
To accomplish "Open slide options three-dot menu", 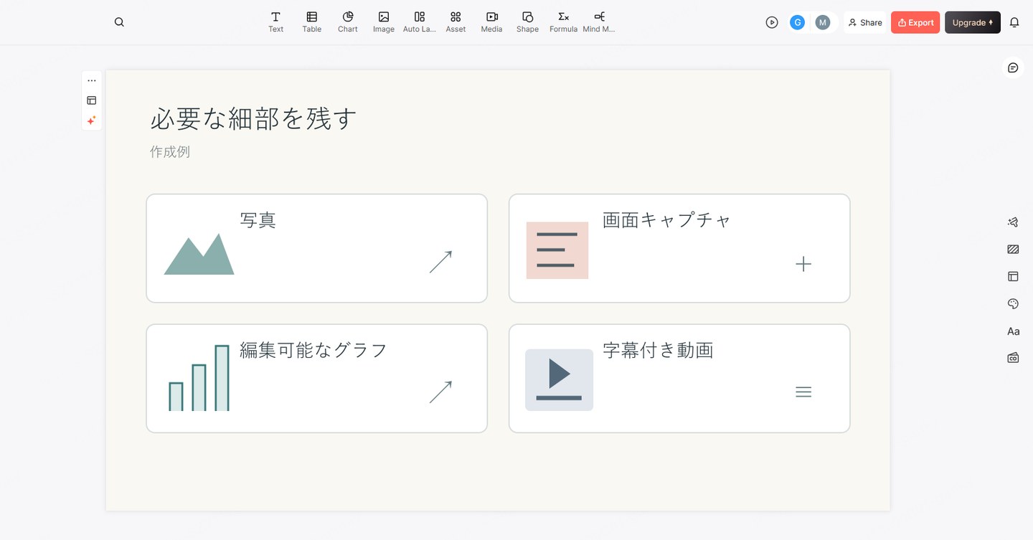I will coord(92,80).
